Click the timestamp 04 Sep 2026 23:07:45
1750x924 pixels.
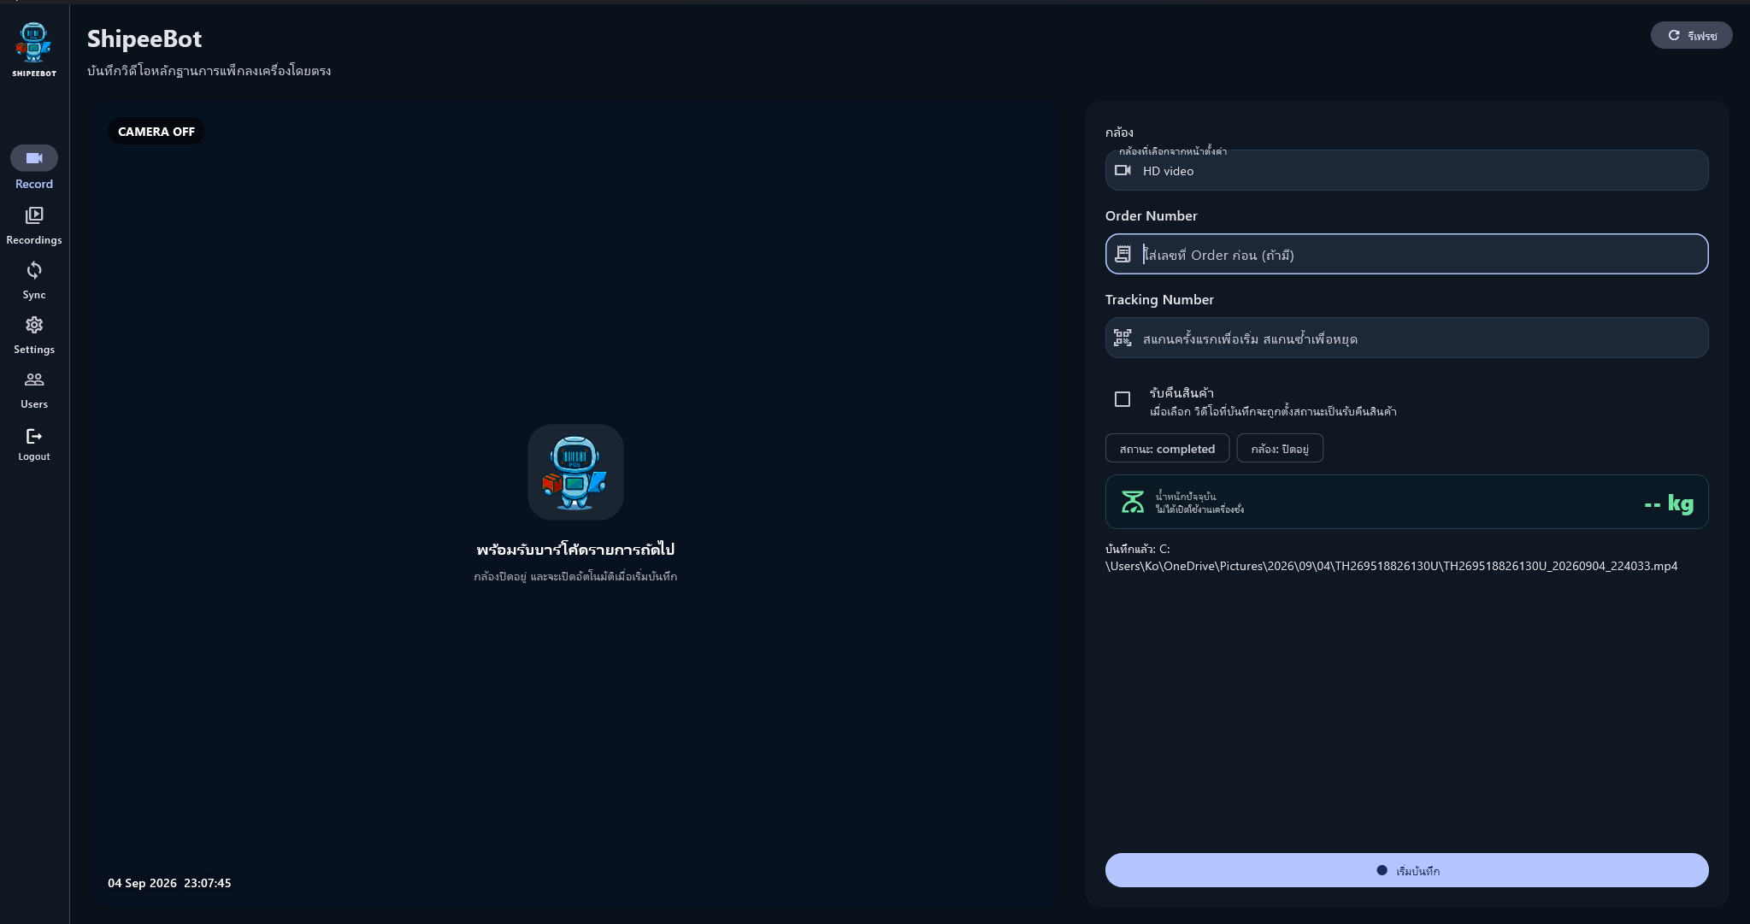[169, 883]
